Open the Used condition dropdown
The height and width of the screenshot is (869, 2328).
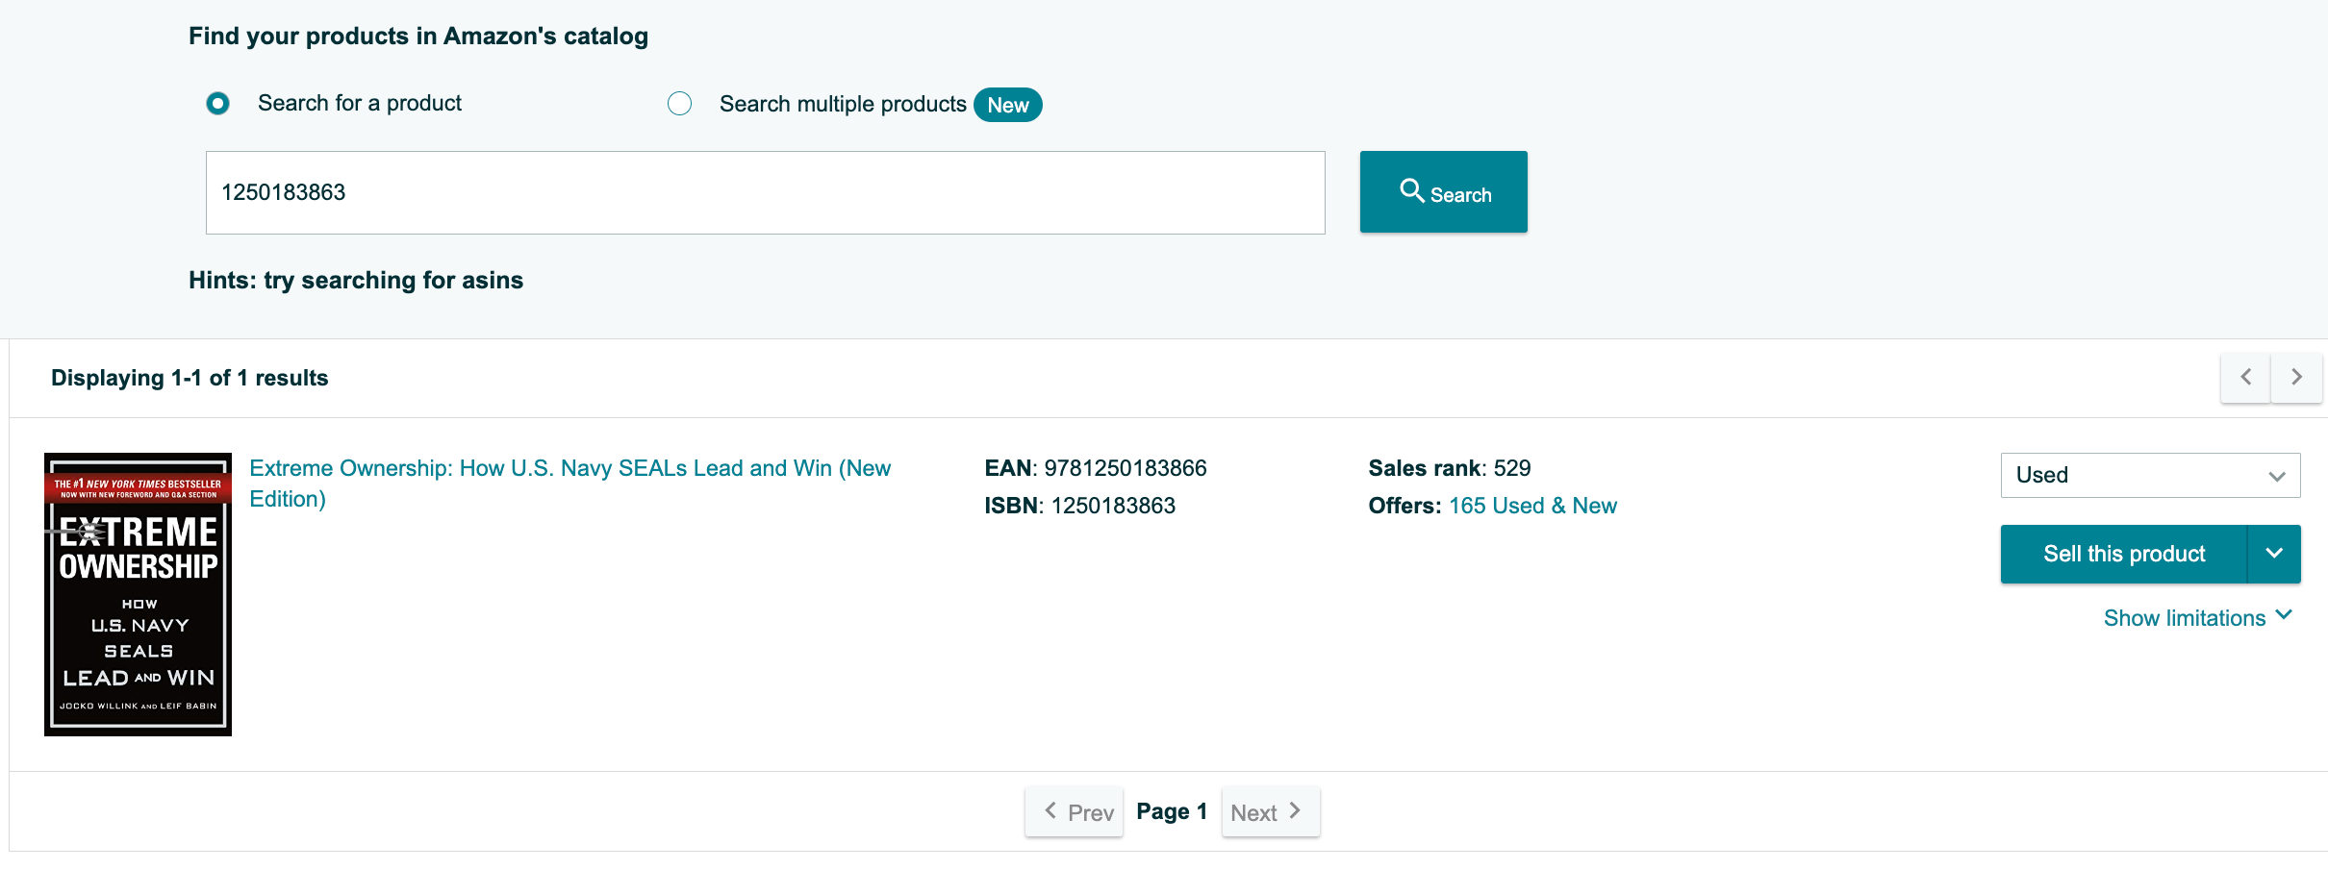click(x=2150, y=475)
